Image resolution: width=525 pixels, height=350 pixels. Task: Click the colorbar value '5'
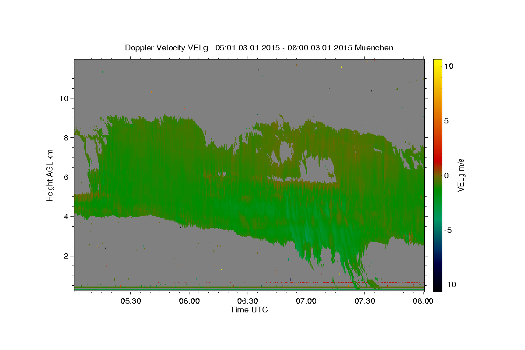(x=446, y=120)
